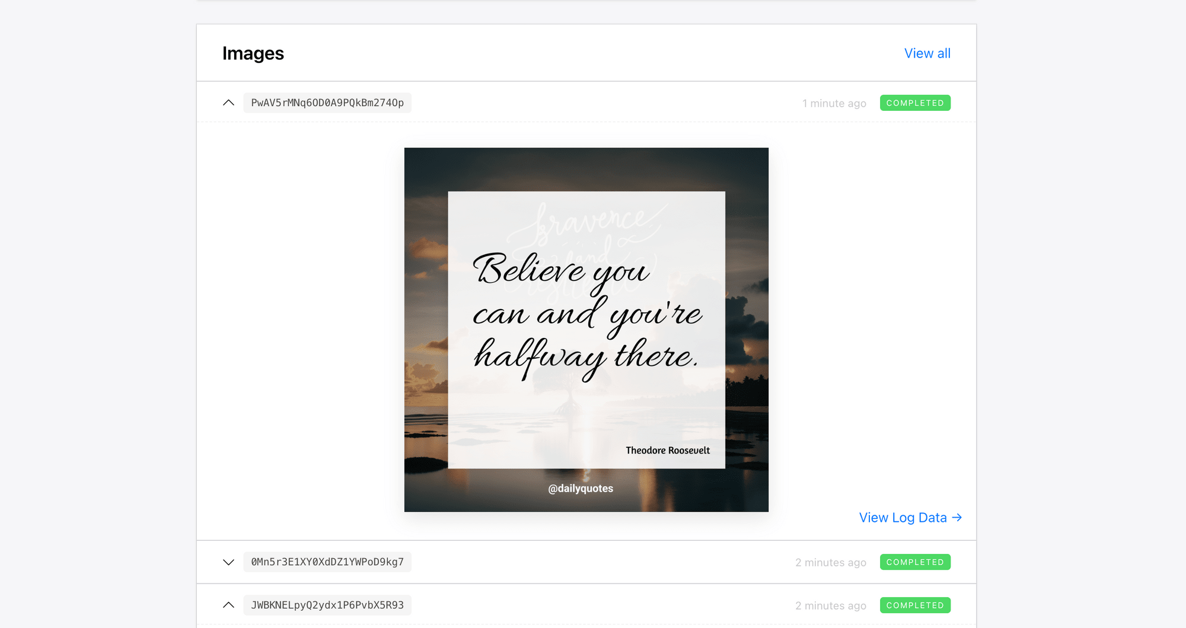Screen dimensions: 1186x628
Task: Click the Images section heading
Action: (253, 53)
